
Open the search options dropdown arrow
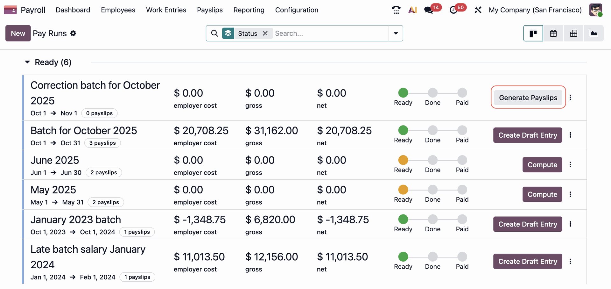tap(396, 33)
